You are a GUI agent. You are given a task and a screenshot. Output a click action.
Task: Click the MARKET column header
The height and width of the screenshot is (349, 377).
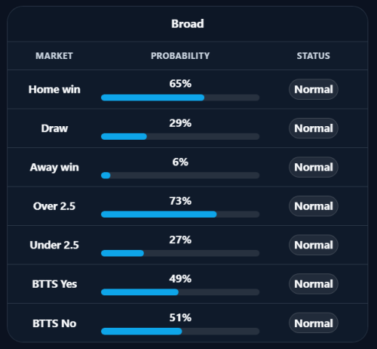(54, 56)
